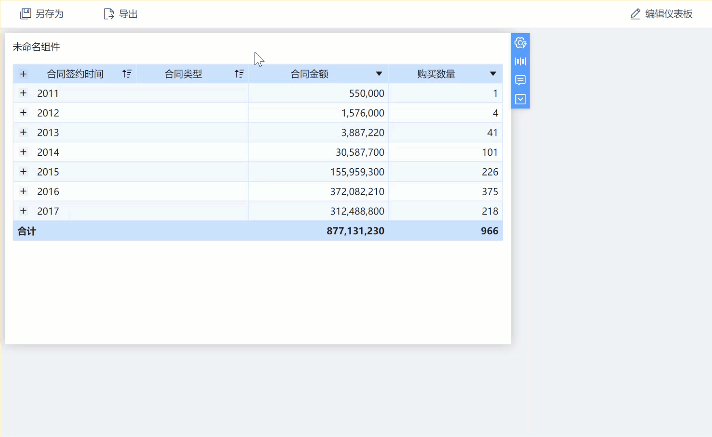Click the 2015 quantity value 226
712x437 pixels.
(x=490, y=172)
